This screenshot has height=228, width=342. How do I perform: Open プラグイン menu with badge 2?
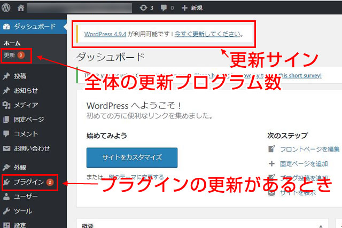point(33,182)
